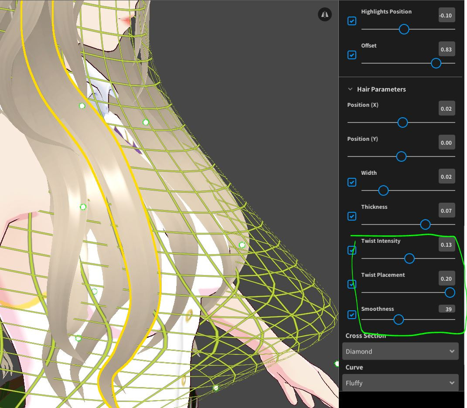
Task: Click the Highlights Position slider handle
Action: coord(404,29)
